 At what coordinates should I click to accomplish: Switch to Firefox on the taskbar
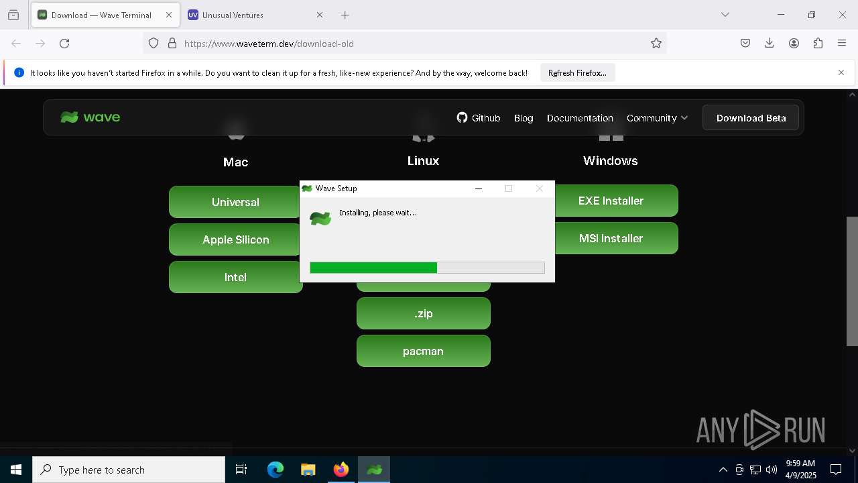(341, 470)
